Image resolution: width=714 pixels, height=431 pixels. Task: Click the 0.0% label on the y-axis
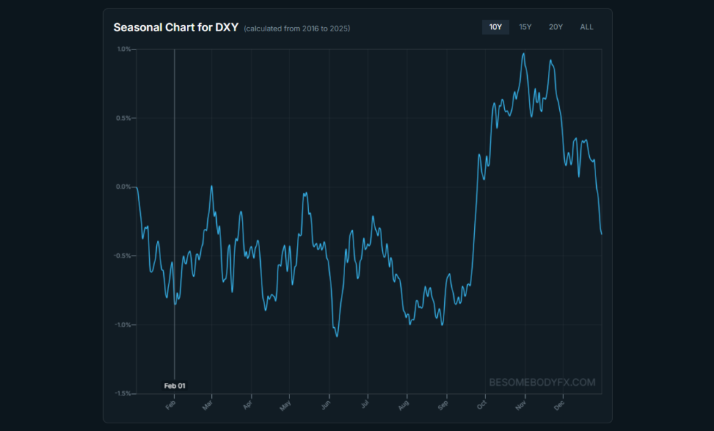pyautogui.click(x=124, y=187)
